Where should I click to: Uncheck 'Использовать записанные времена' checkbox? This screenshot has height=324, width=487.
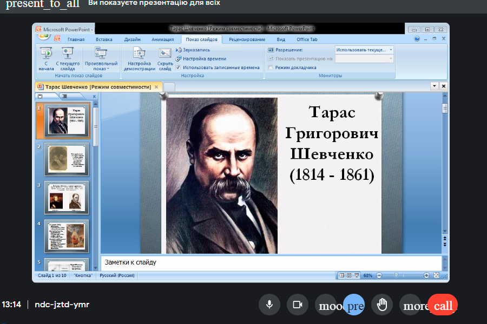(178, 67)
